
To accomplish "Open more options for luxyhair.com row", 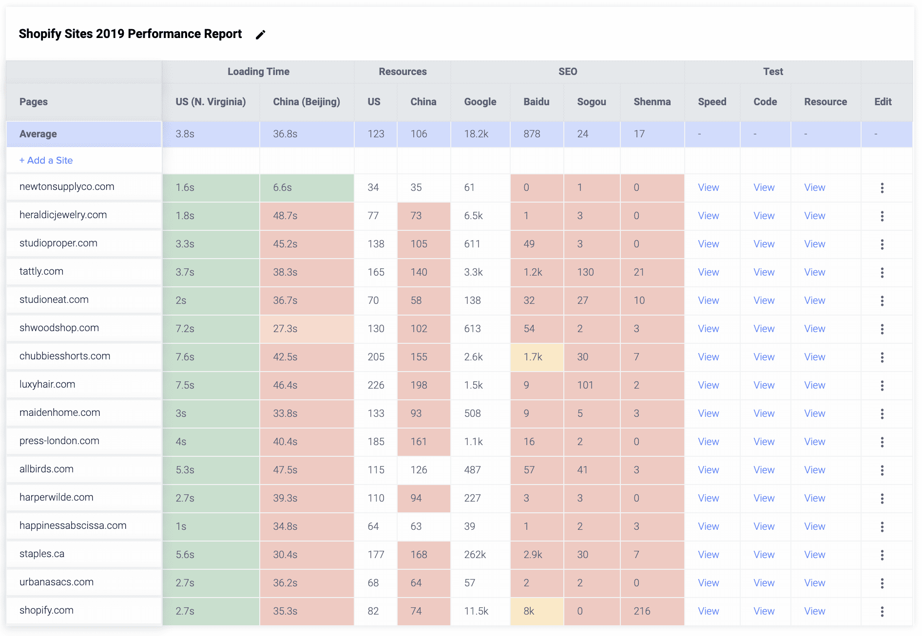I will pos(882,386).
